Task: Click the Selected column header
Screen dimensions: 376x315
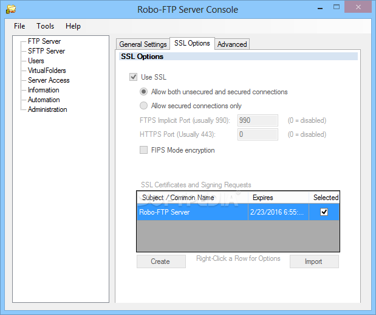Action: [324, 198]
